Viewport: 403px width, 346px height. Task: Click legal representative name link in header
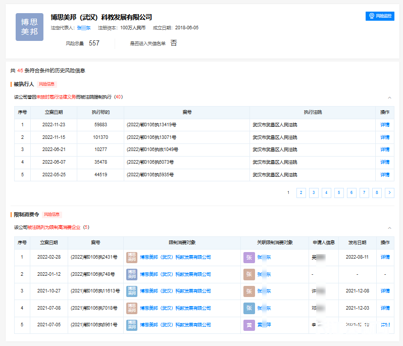click(x=84, y=28)
